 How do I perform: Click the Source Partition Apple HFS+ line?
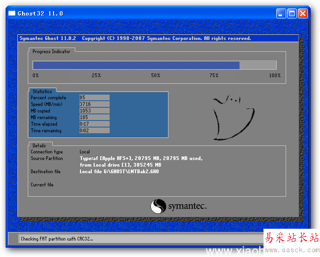(141, 159)
